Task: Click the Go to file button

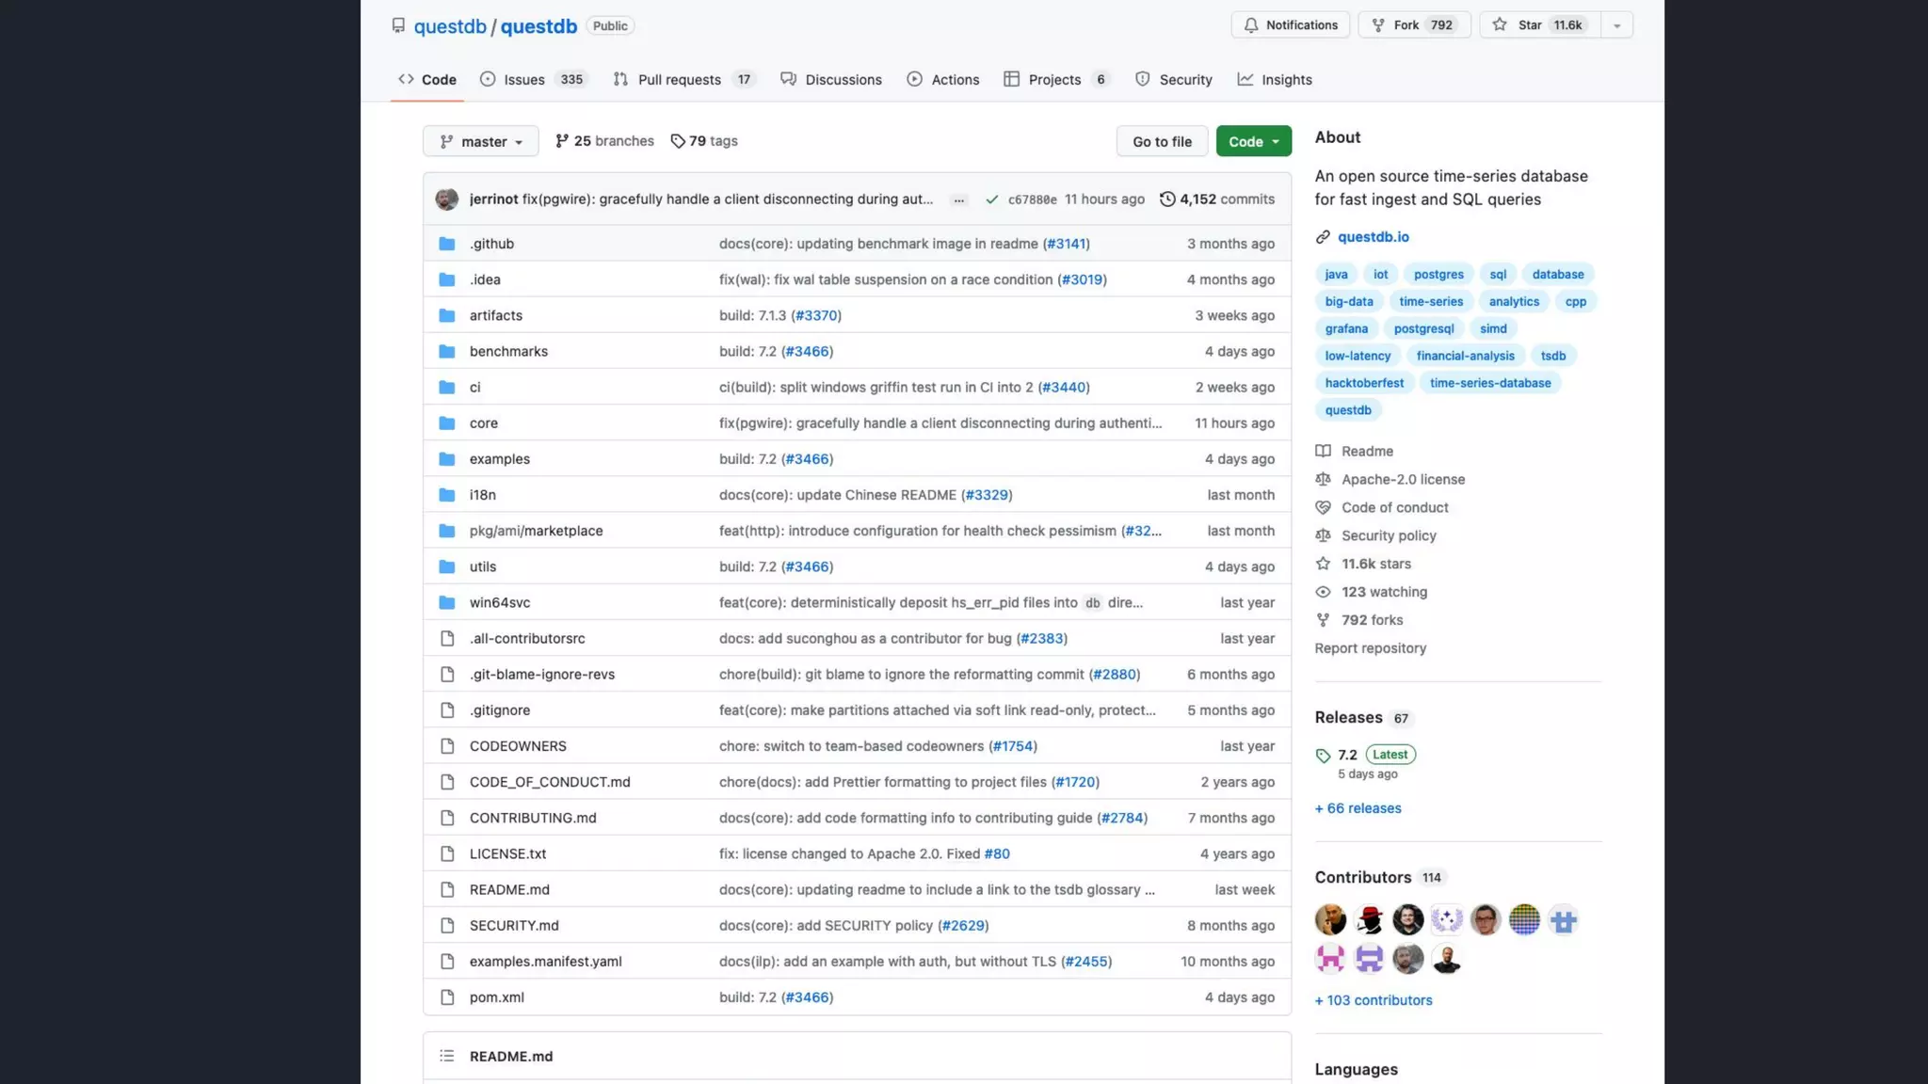Action: (1162, 141)
